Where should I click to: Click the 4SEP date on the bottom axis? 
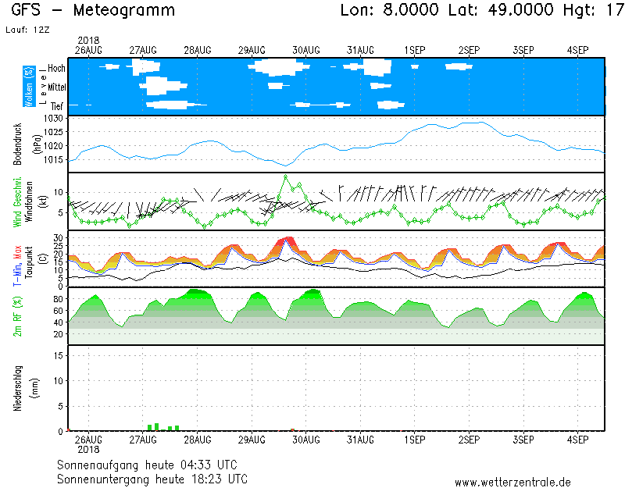(x=577, y=440)
